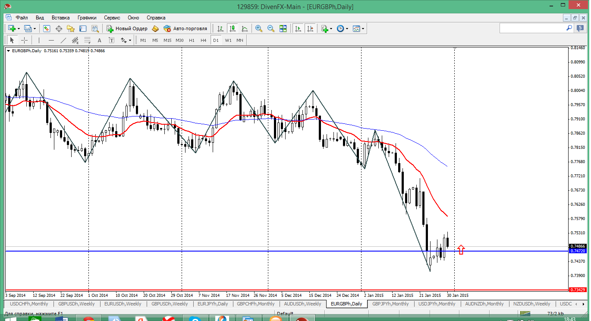Open the Strategy Tester icon
Image resolution: width=591 pixels, height=321 pixels.
coord(95,28)
